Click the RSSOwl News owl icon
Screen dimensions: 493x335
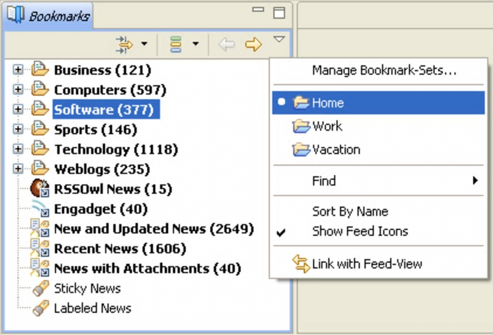pos(40,188)
